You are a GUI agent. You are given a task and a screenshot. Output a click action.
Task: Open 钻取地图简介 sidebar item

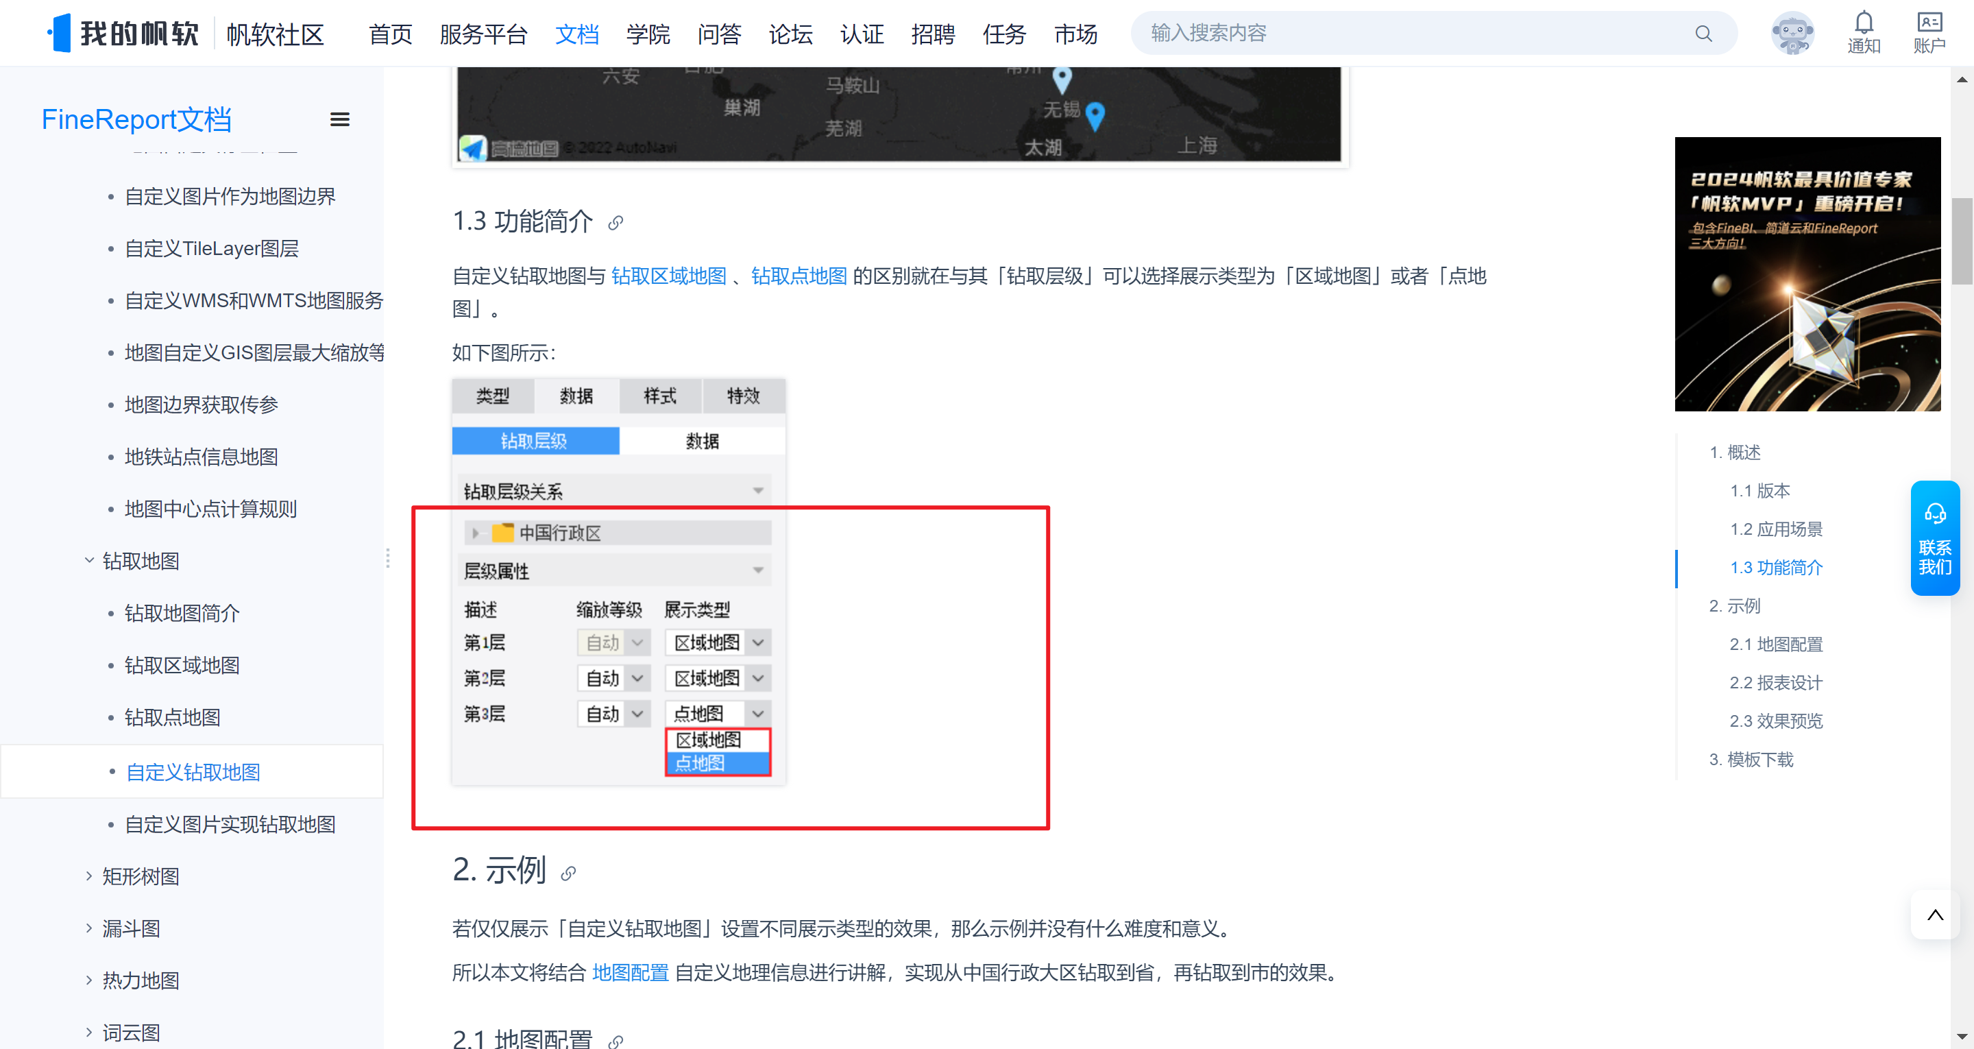(x=182, y=614)
